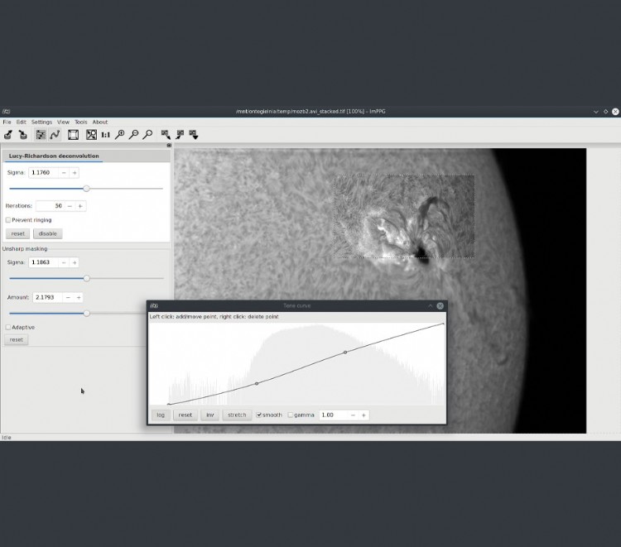The width and height of the screenshot is (621, 547).
Task: Click the deconvolution Sigma slider handle
Action: point(86,189)
